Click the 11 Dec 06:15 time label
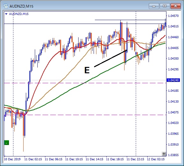This screenshot has width=184, height=166. [54, 159]
